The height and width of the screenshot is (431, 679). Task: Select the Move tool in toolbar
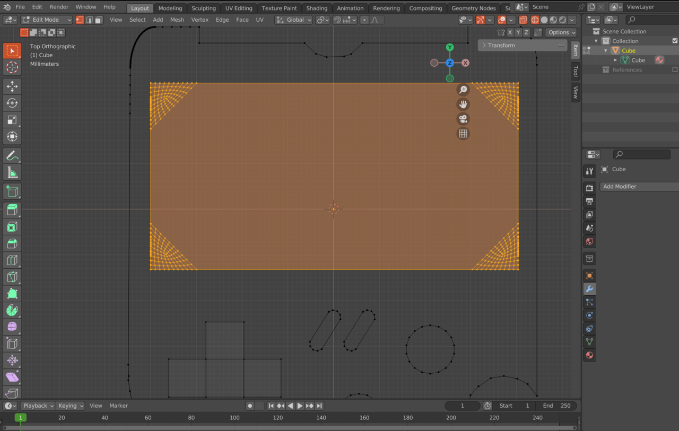(x=12, y=86)
